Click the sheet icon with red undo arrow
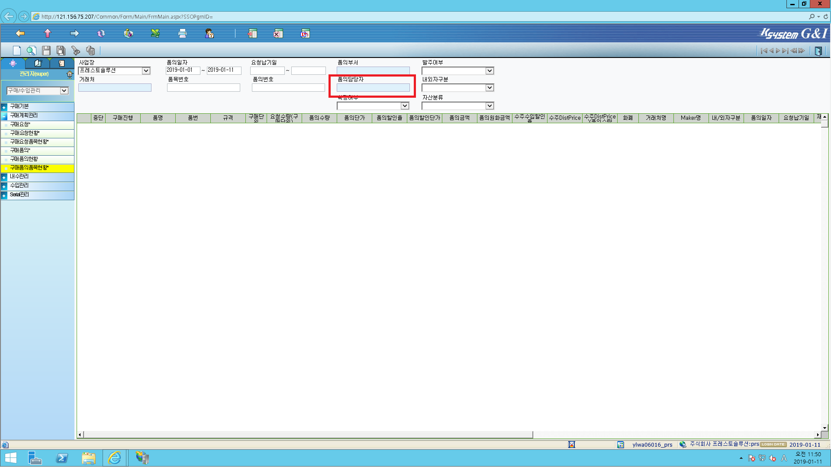The height and width of the screenshot is (467, 831). (x=305, y=33)
